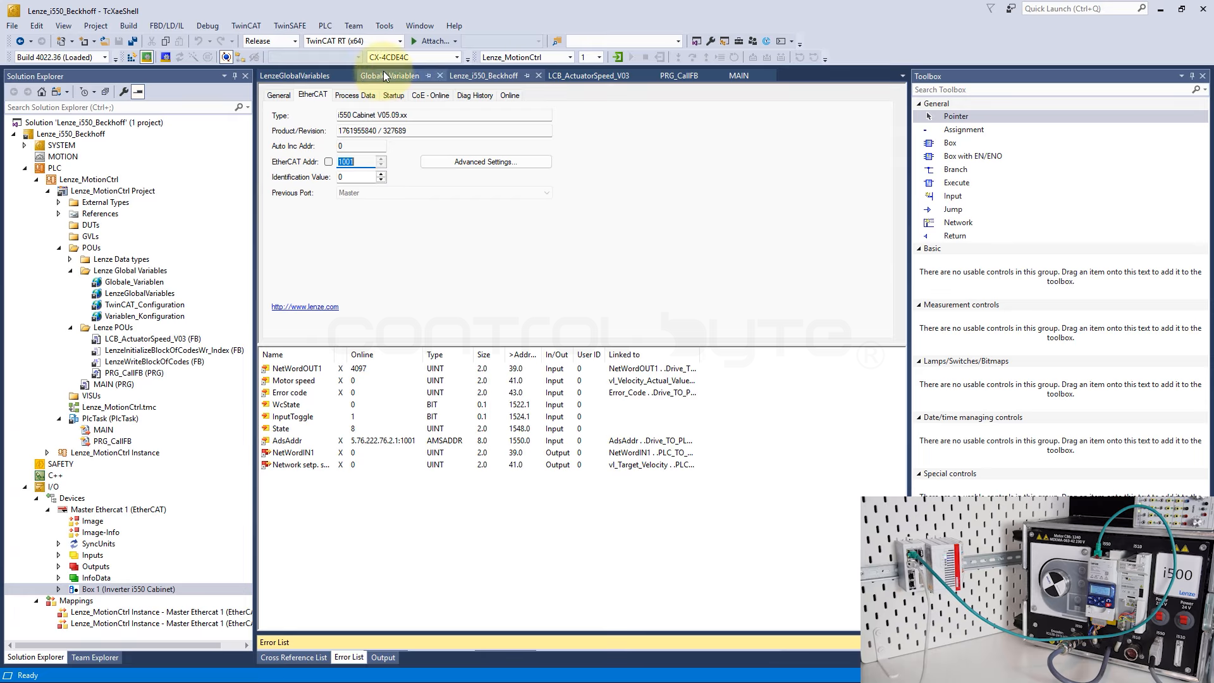Click the blue Config Mode icon
1214x683 pixels.
coord(166,58)
